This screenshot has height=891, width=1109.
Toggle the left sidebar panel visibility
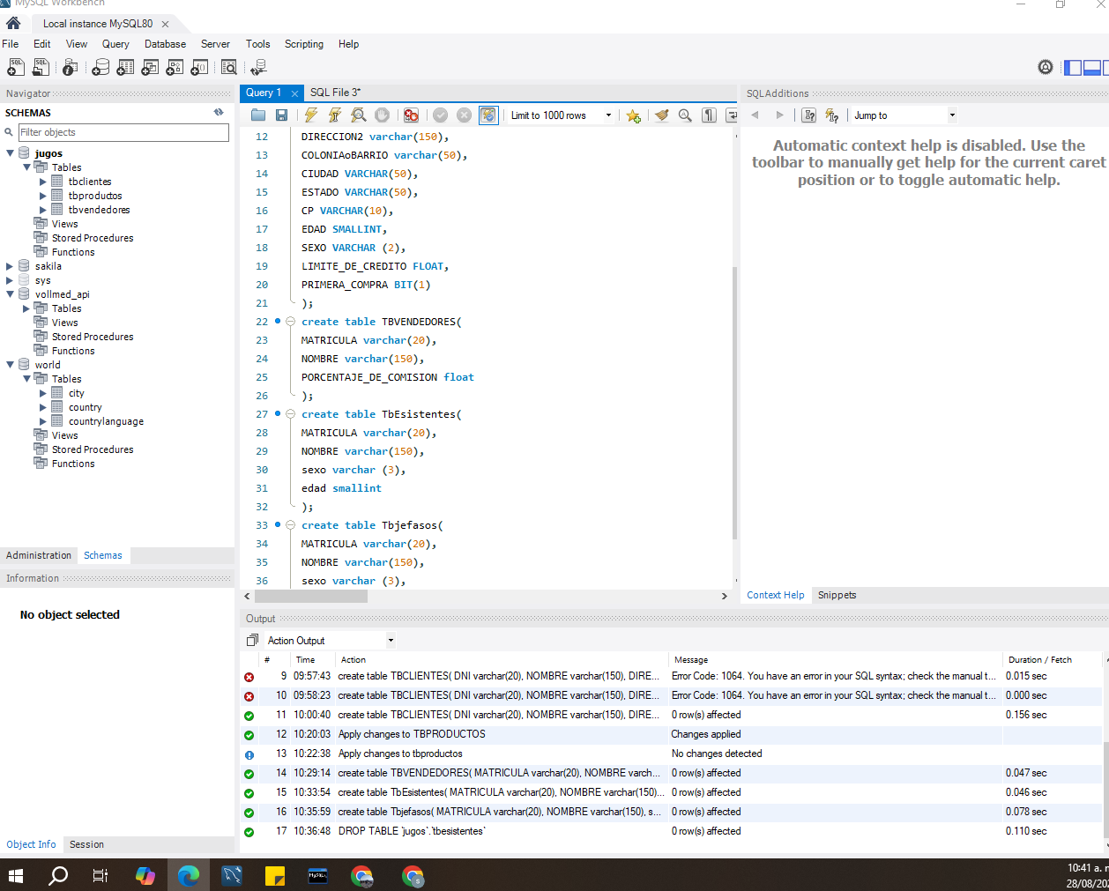(1073, 67)
